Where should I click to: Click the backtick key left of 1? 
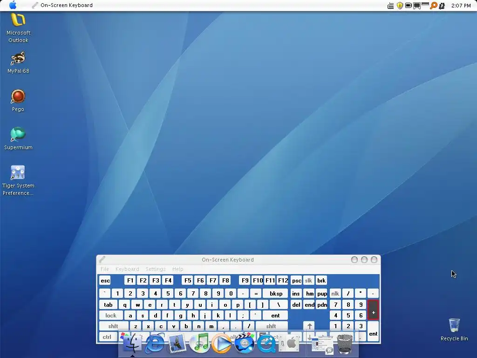tap(105, 294)
